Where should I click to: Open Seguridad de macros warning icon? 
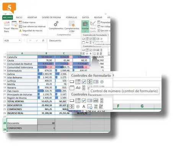tap(20, 30)
